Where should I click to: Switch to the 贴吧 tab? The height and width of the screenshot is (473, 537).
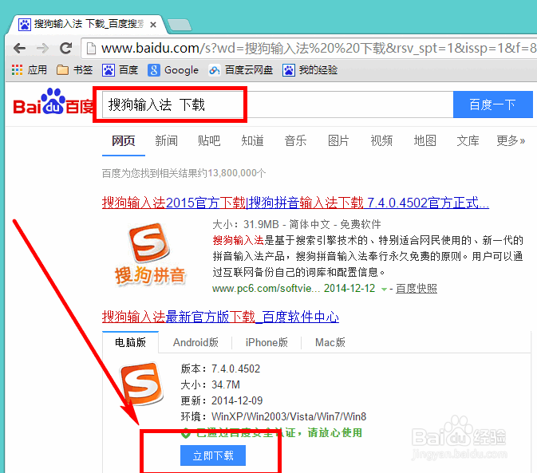(x=209, y=140)
